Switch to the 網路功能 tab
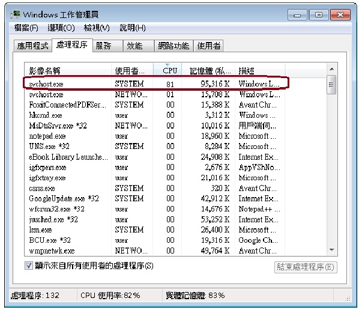The height and width of the screenshot is (310, 359). pos(173,46)
